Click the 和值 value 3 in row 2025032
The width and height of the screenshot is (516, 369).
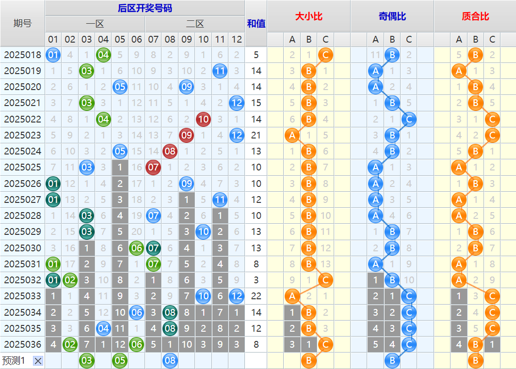[256, 280]
